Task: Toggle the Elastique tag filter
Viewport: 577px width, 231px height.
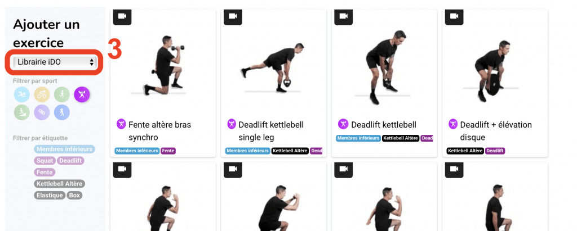Action: tap(50, 196)
